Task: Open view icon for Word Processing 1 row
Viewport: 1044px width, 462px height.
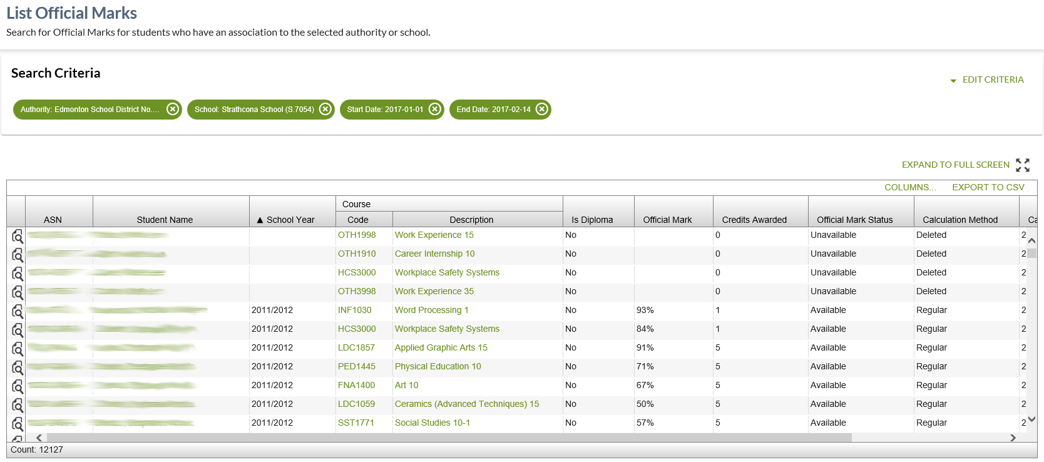Action: pos(18,311)
